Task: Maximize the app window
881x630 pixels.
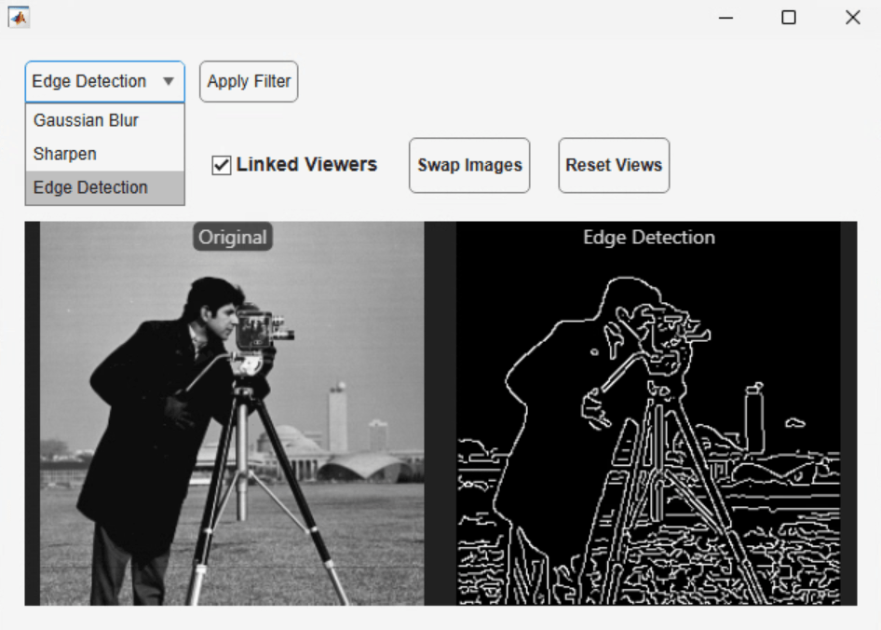Action: coord(789,18)
